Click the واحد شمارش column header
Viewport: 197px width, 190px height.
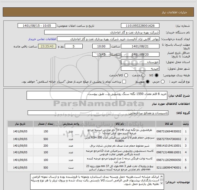pos(71,124)
